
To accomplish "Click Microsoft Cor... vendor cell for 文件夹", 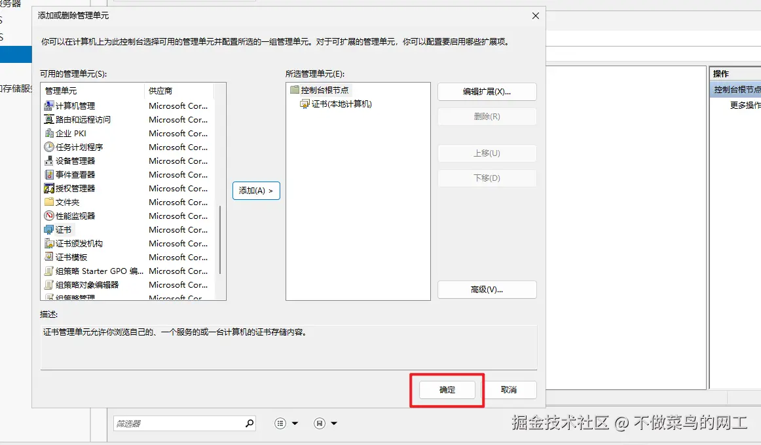I will [x=178, y=202].
